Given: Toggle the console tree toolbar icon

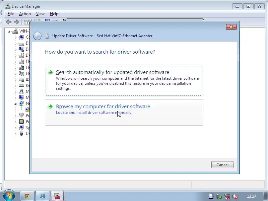Looking at the screenshot, I should [26, 22].
